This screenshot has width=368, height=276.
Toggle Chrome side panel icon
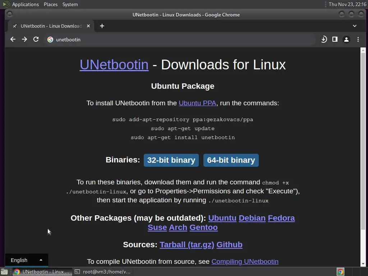tap(335, 40)
